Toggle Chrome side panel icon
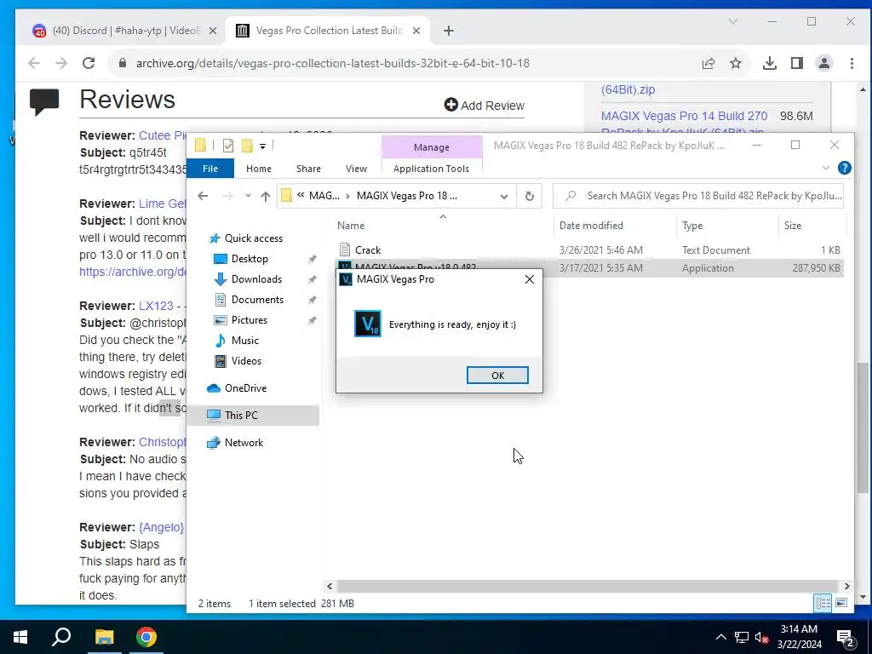 796,63
